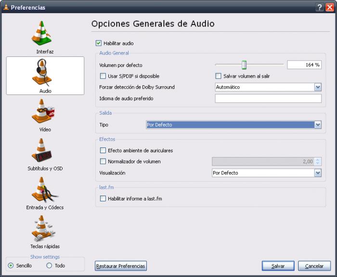Open the Interfaz preferences cone icon

[41, 33]
